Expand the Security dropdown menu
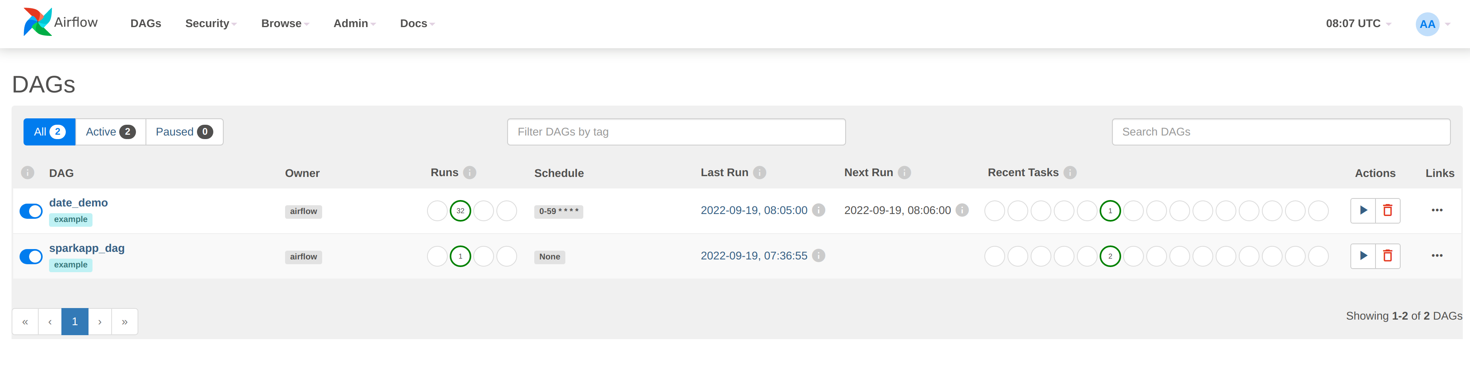Image resolution: width=1470 pixels, height=375 pixels. coord(211,24)
